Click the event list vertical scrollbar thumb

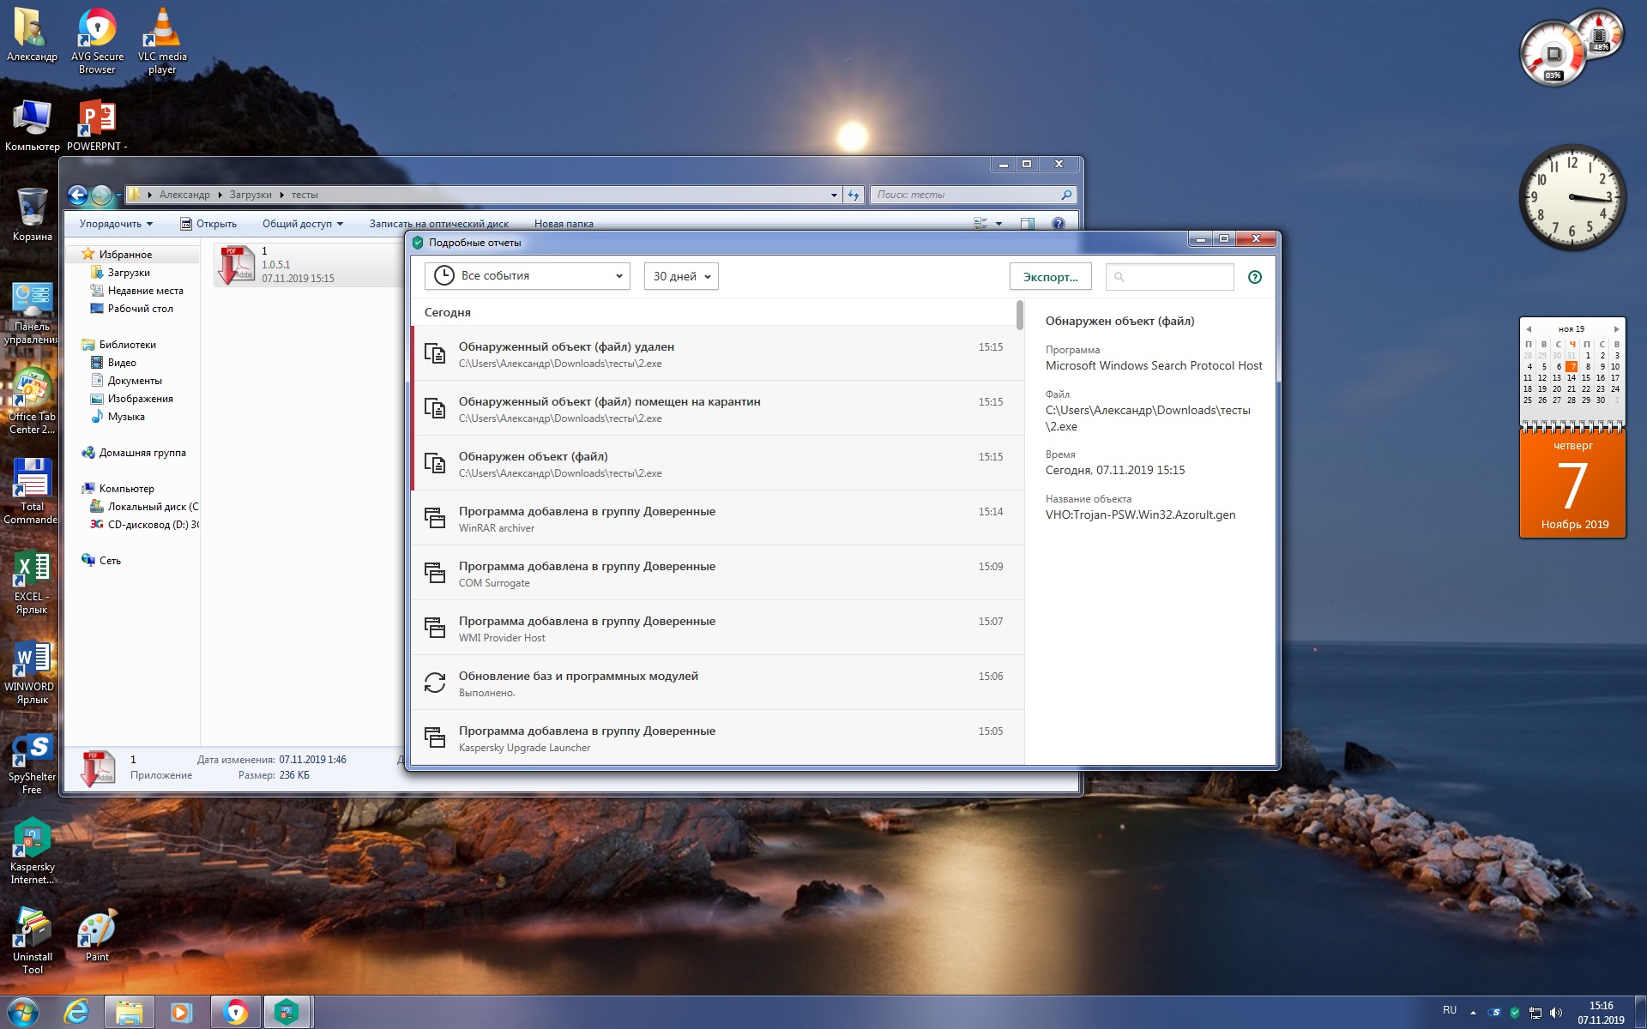(x=1019, y=316)
